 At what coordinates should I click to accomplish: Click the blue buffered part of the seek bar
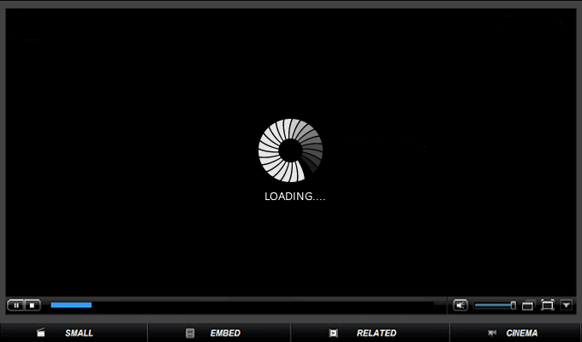pyautogui.click(x=71, y=304)
